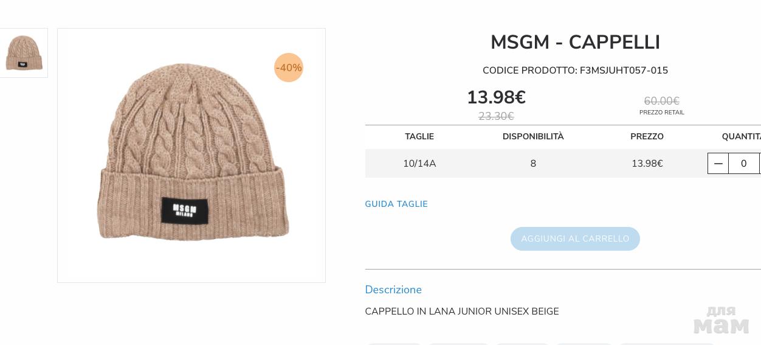
Task: Click the PREZZO column header
Action: pos(647,136)
